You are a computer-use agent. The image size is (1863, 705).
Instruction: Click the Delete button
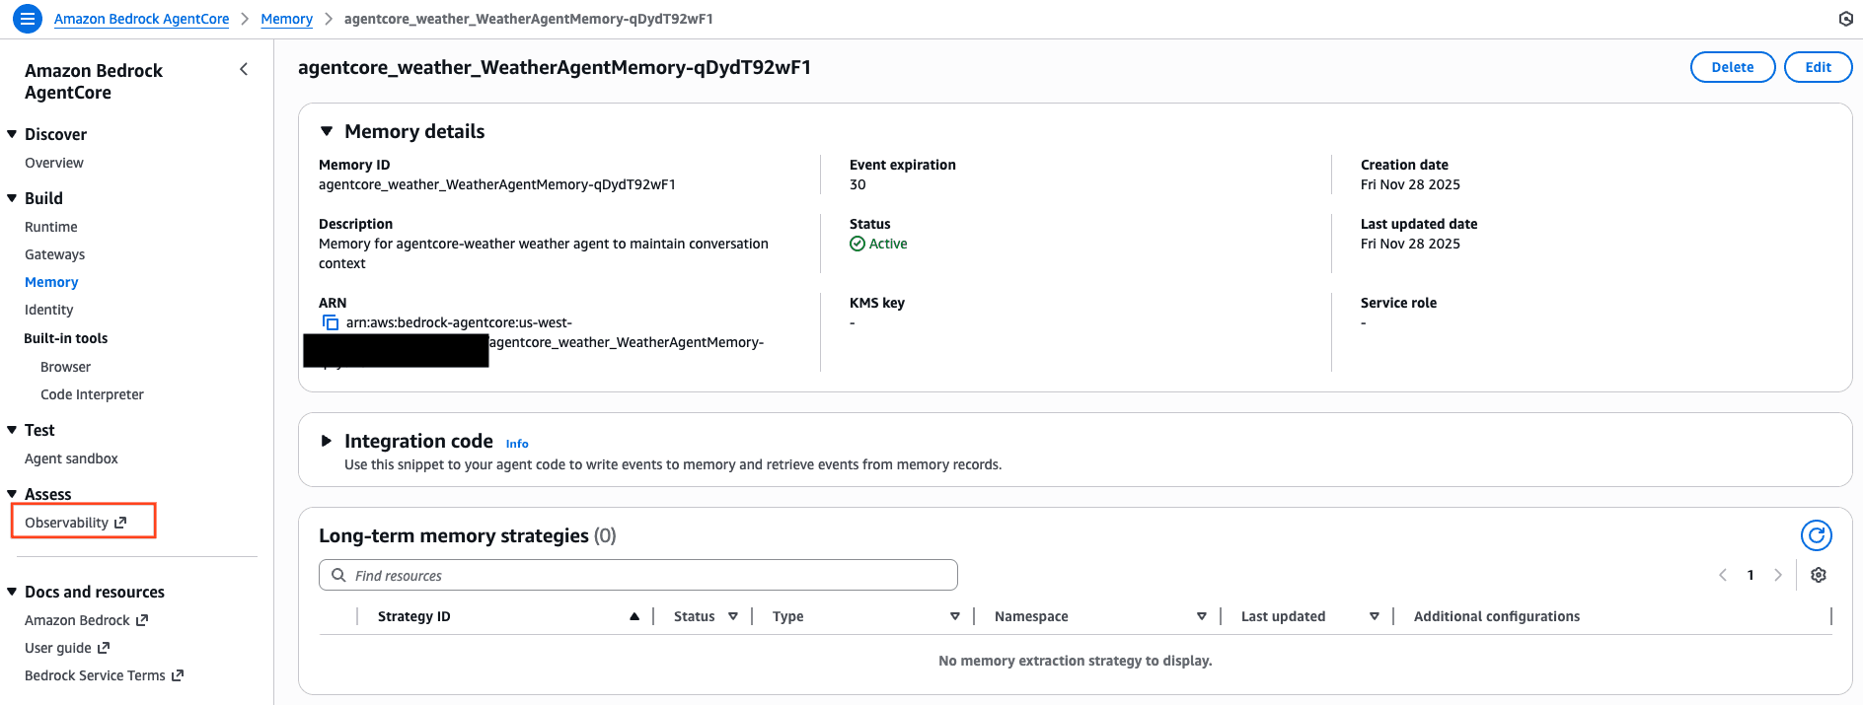pos(1733,67)
